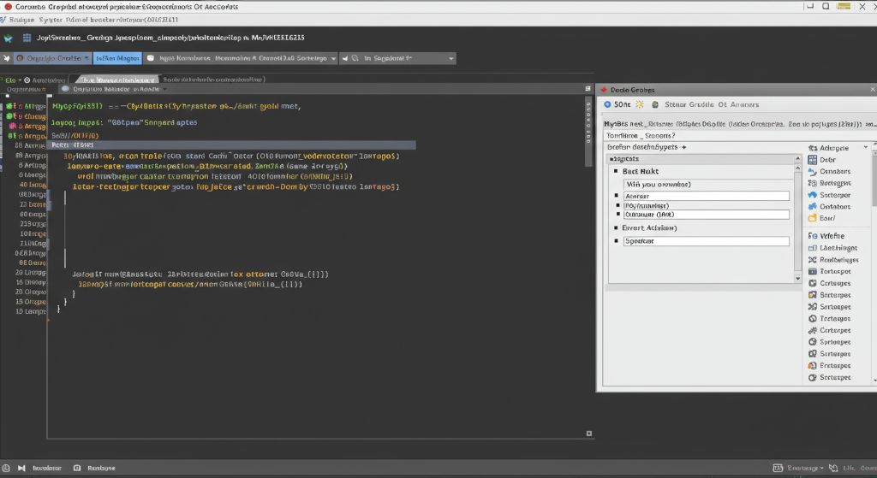
Task: Click the square icon beside 'Rartboye'
Action: (x=77, y=468)
